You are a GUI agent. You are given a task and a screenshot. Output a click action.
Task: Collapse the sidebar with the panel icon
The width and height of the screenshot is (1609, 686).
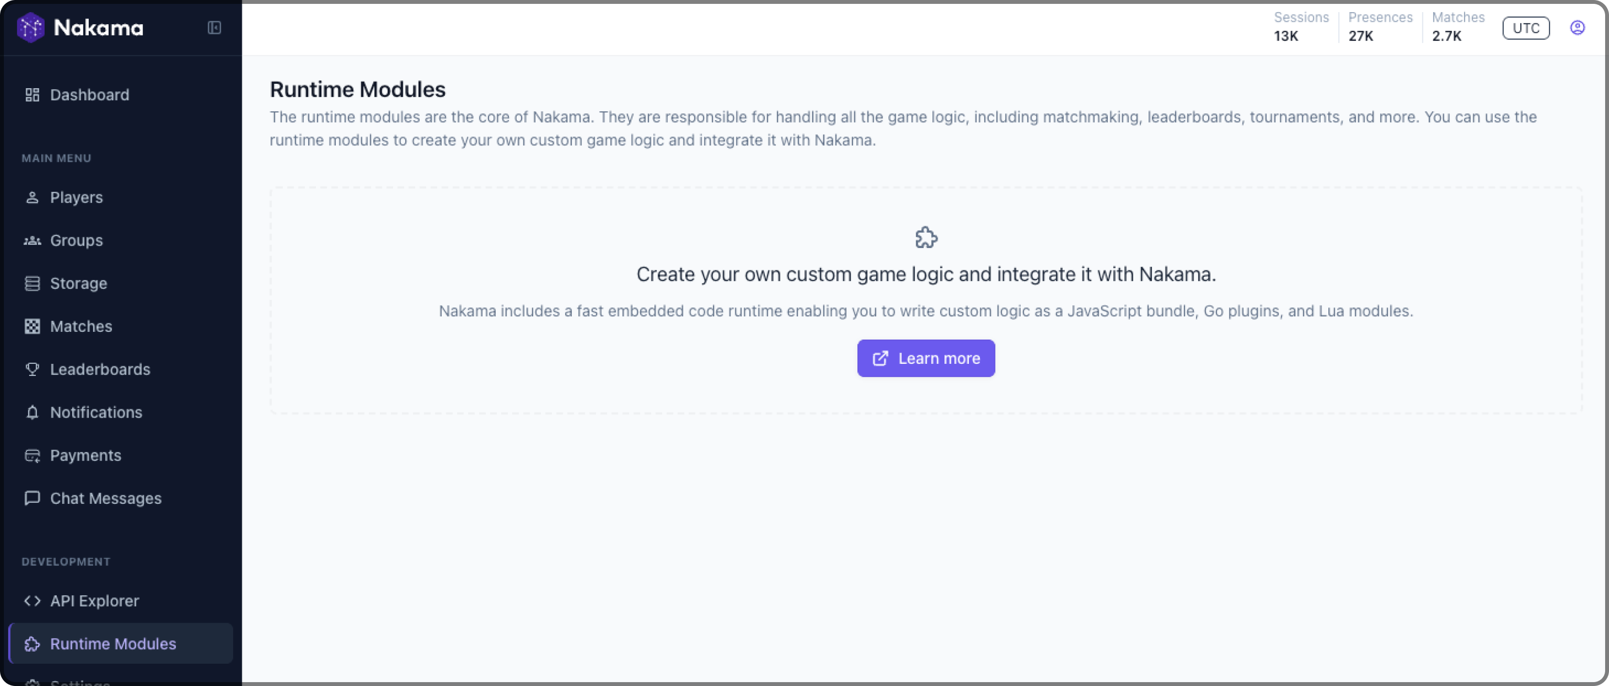[x=214, y=28]
